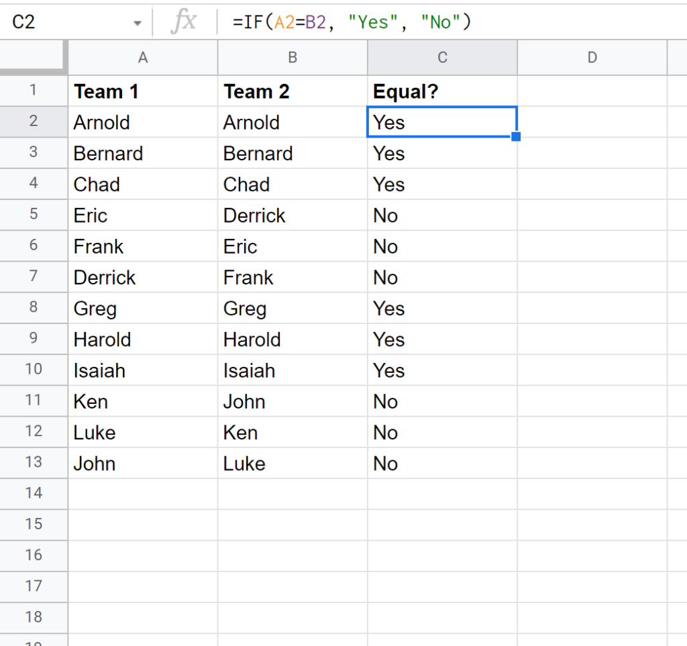This screenshot has width=687, height=646.
Task: Click the select-all corner box
Action: 34,58
